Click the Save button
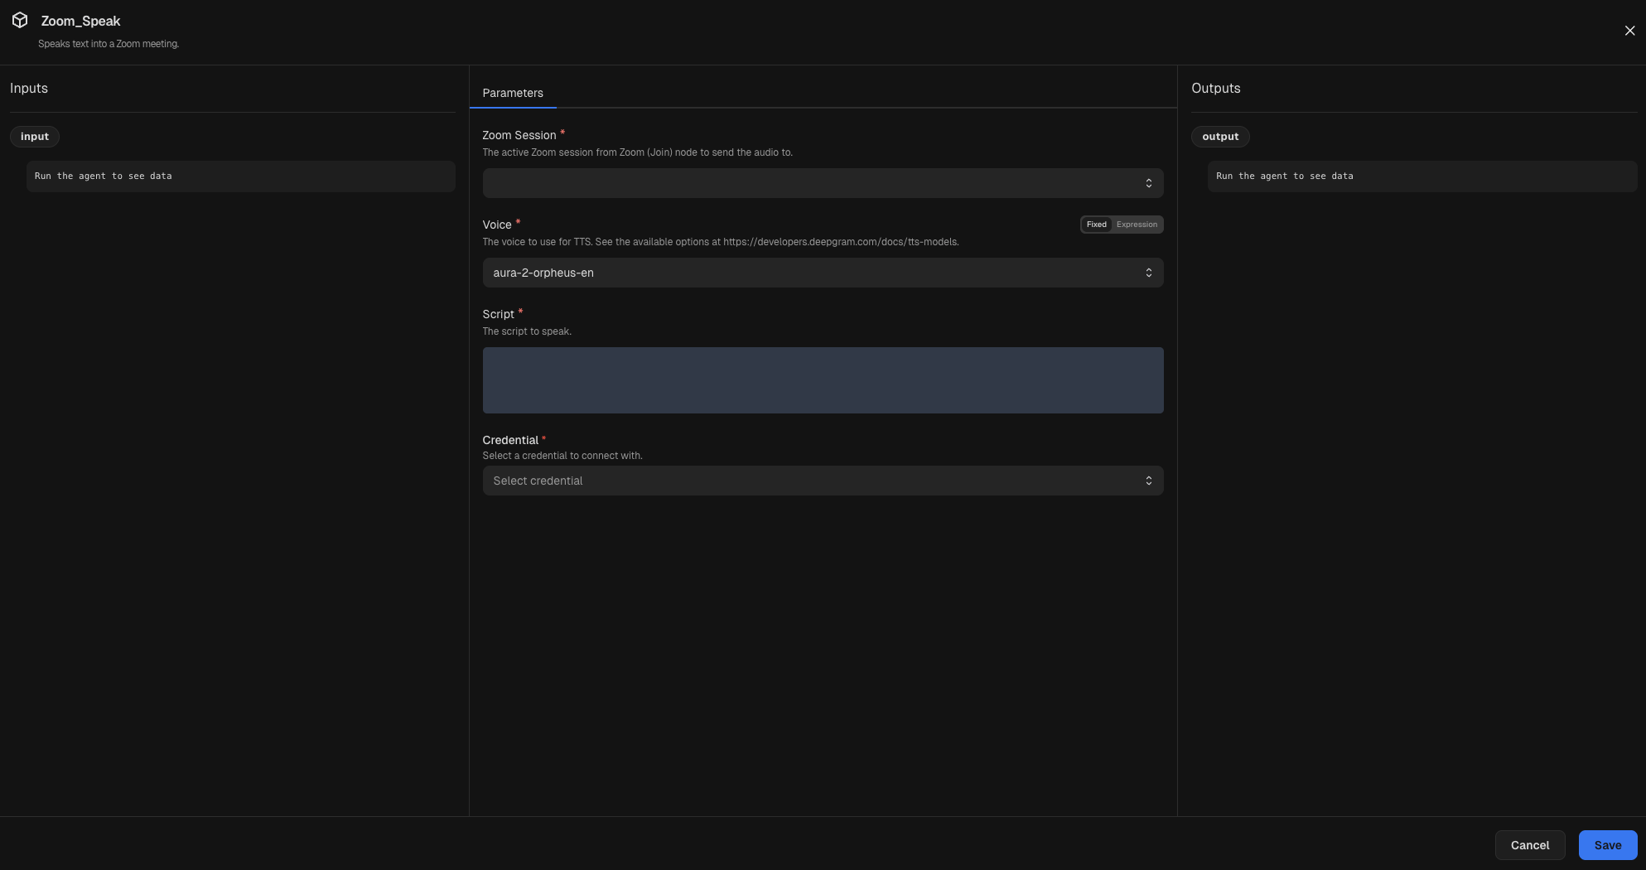The width and height of the screenshot is (1646, 870). (x=1607, y=844)
